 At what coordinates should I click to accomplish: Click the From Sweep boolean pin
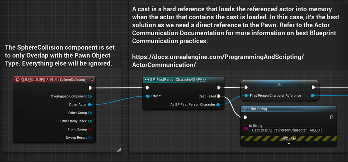90,129
